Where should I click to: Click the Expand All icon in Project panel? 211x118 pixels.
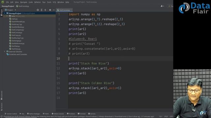click(42, 10)
